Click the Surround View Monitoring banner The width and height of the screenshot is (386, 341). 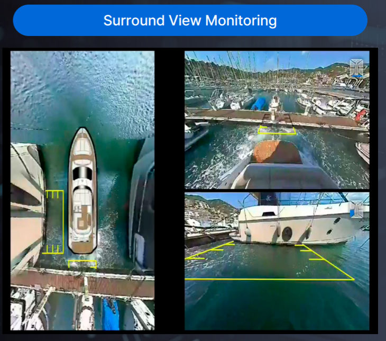pyautogui.click(x=190, y=21)
